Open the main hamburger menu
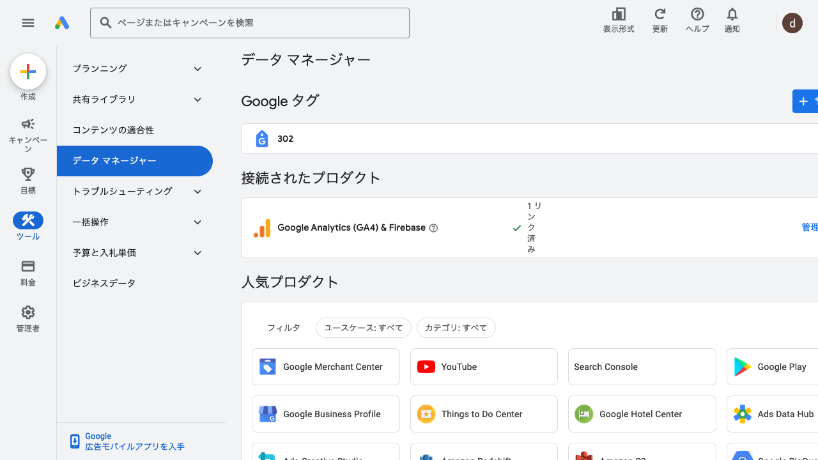The width and height of the screenshot is (818, 460). (27, 23)
